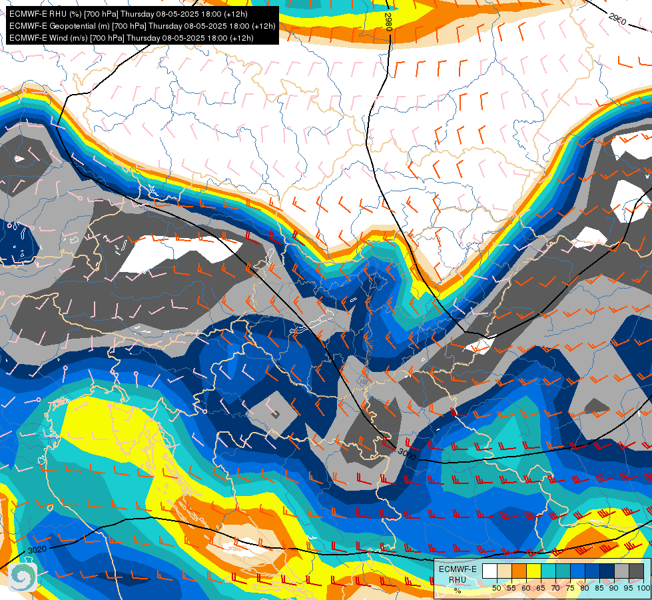652x600 pixels.
Task: Click the 2960 contour label at top right
Action: [x=617, y=18]
